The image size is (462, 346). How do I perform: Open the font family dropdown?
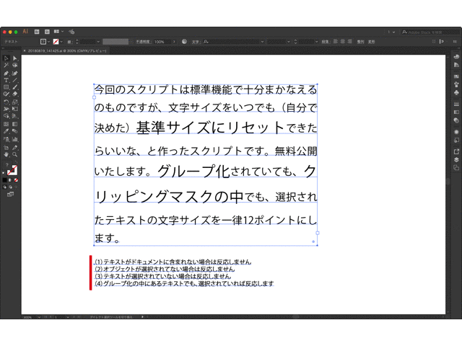tap(262, 42)
